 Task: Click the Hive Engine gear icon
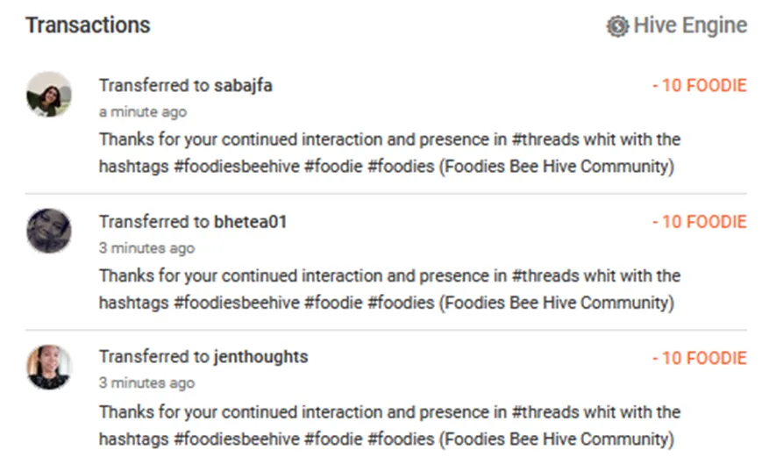coord(617,26)
